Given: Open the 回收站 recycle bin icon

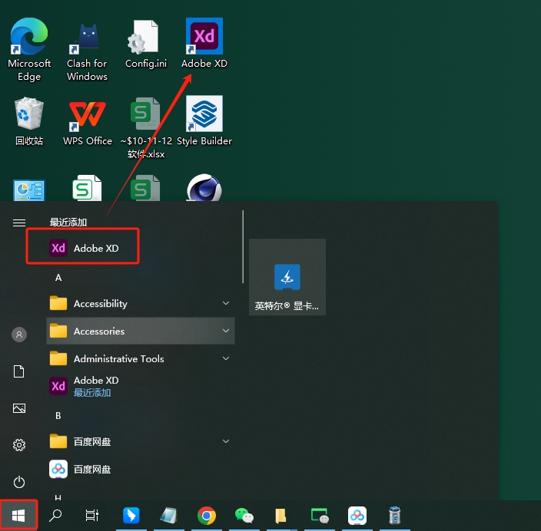Looking at the screenshot, I should [x=29, y=122].
